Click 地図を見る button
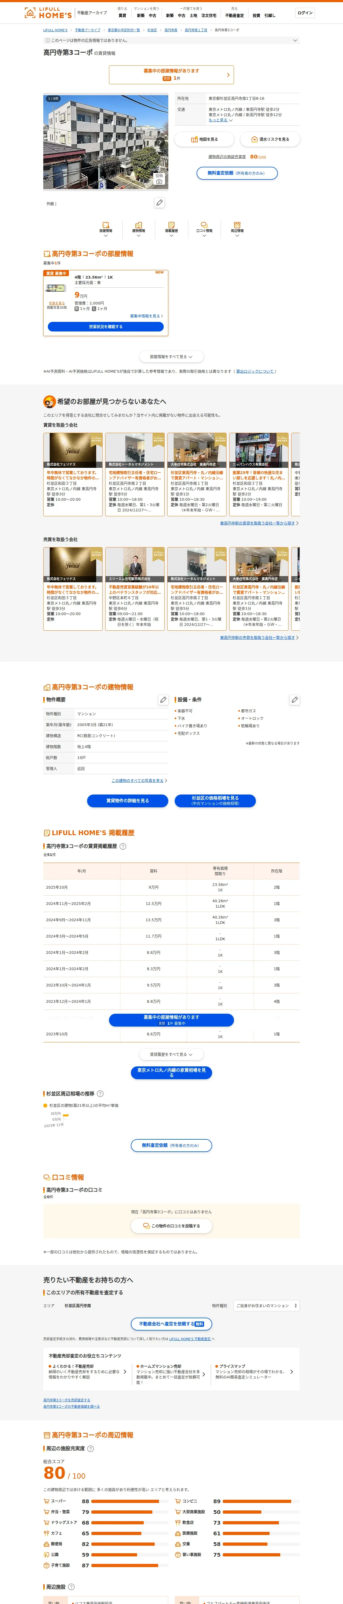The height and width of the screenshot is (1604, 343). coord(204,140)
